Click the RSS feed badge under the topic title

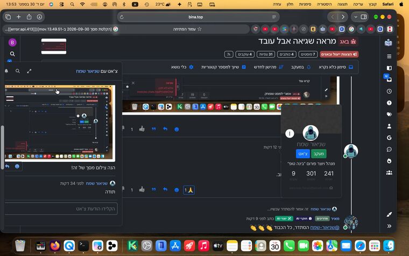(229, 54)
